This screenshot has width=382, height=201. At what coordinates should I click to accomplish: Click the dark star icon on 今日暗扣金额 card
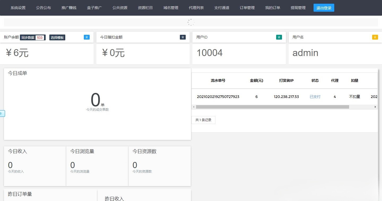click(183, 37)
